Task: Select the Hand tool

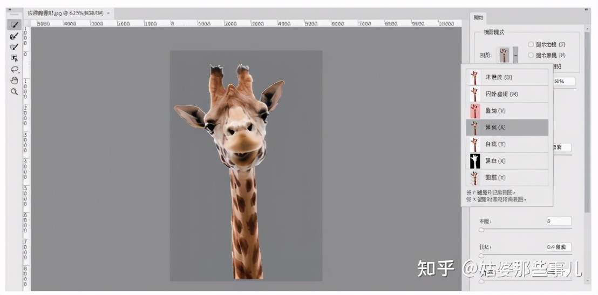Action: [x=15, y=80]
